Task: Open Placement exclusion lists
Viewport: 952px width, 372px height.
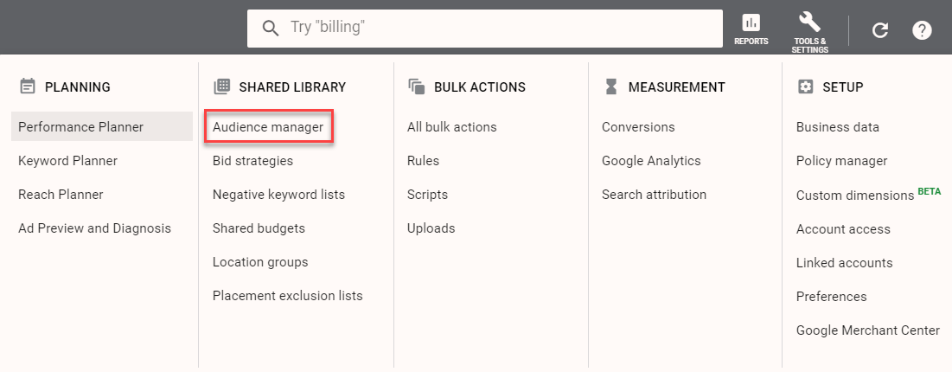Action: tap(287, 296)
